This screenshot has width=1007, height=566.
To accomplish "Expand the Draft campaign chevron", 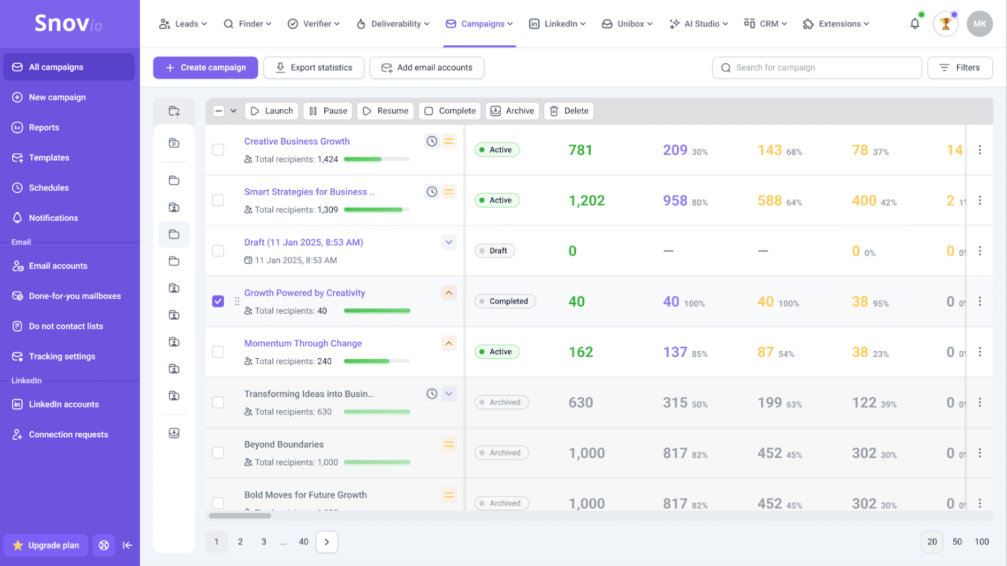I will [x=449, y=242].
